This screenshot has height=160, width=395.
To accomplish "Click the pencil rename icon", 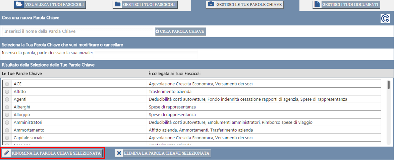I will pos(7,153).
